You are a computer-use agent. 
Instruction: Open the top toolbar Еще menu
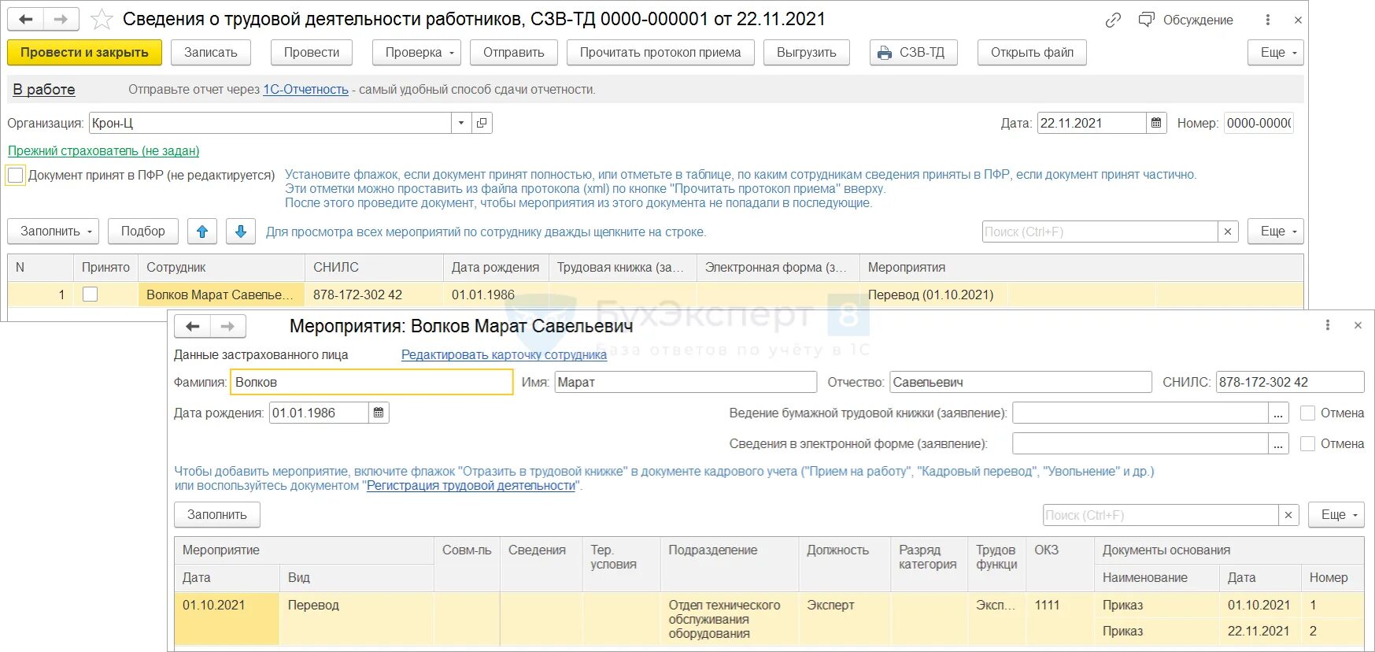1276,52
